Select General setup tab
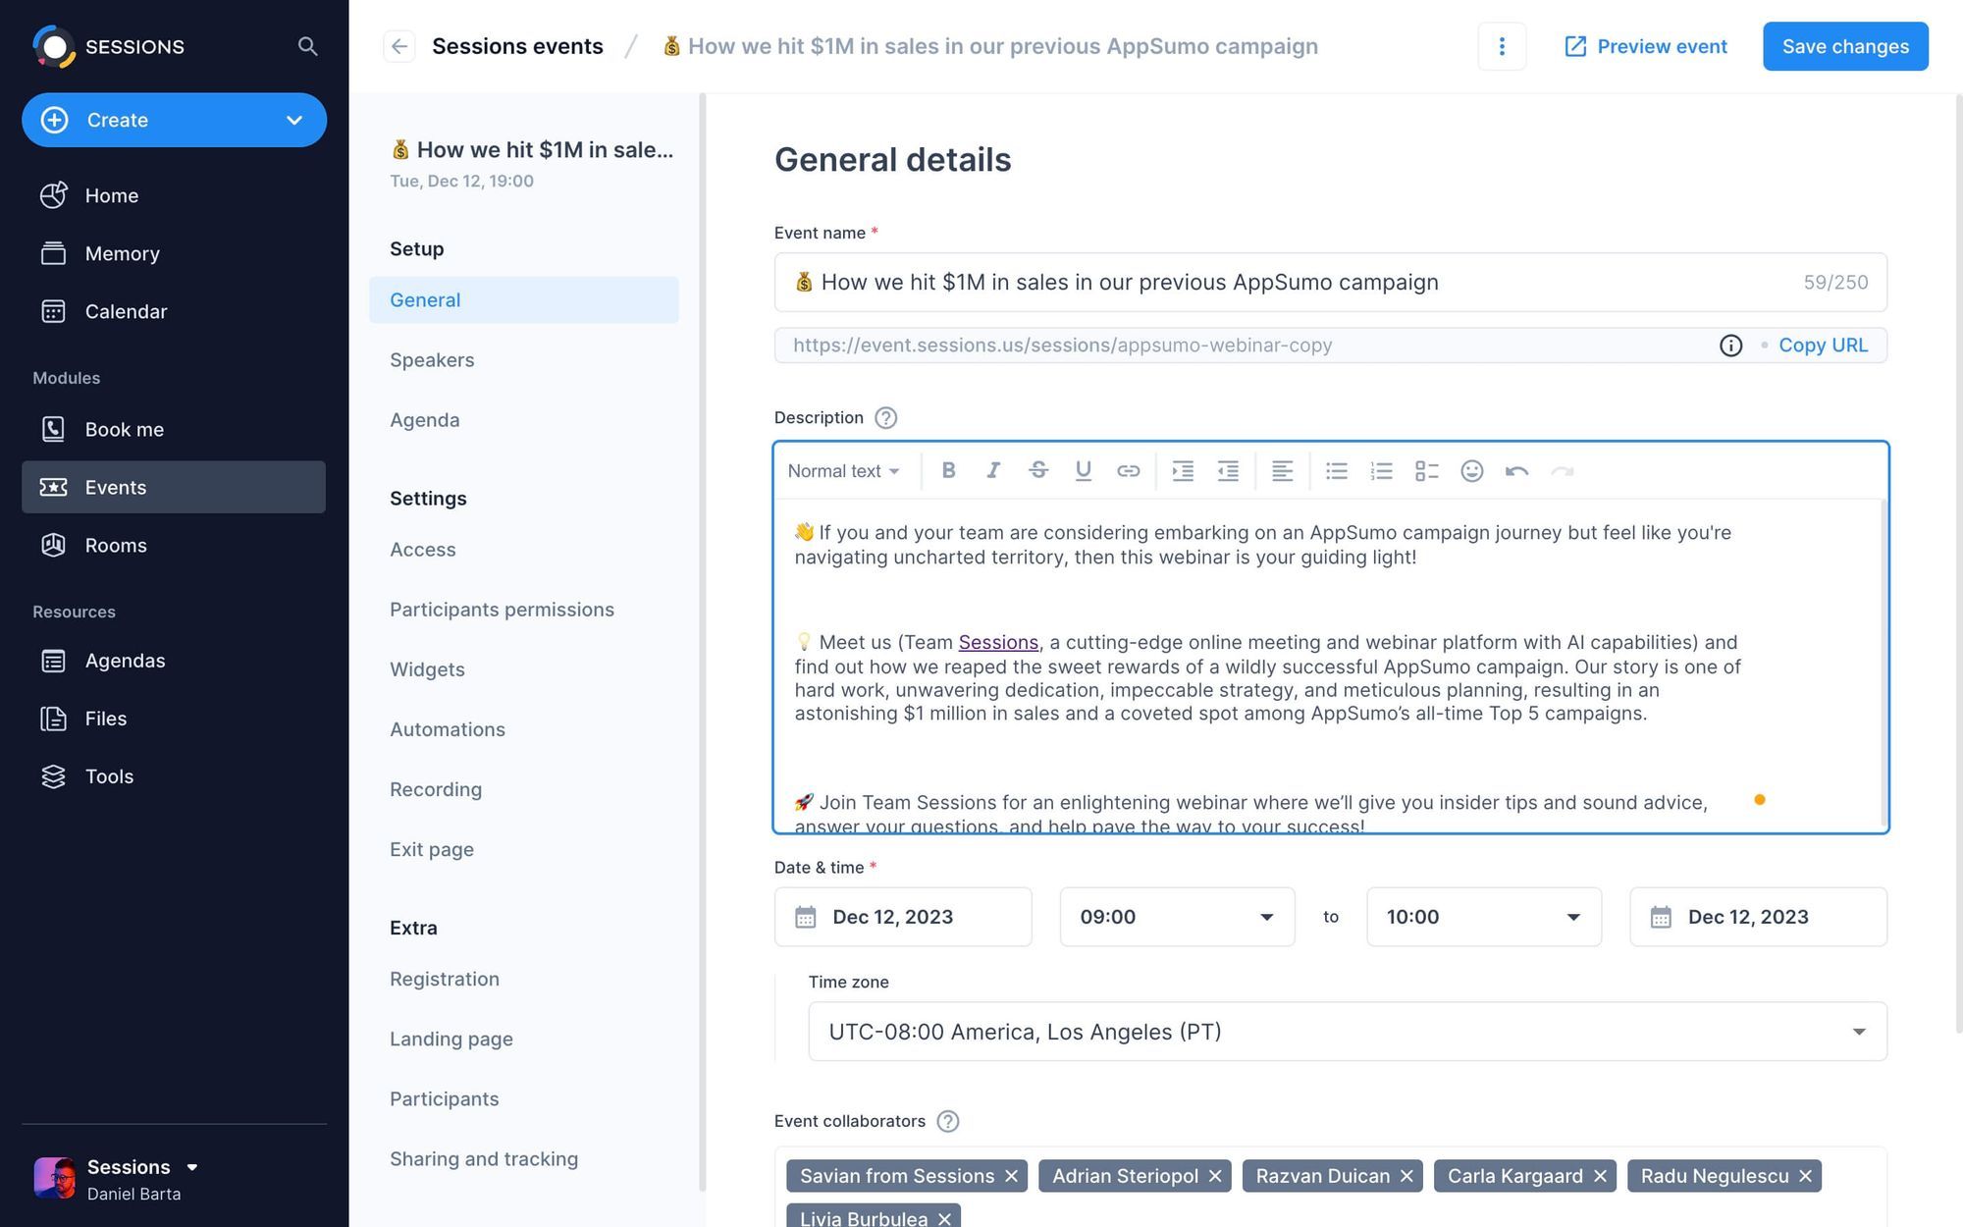Viewport: 1963px width, 1227px height. tap(524, 299)
